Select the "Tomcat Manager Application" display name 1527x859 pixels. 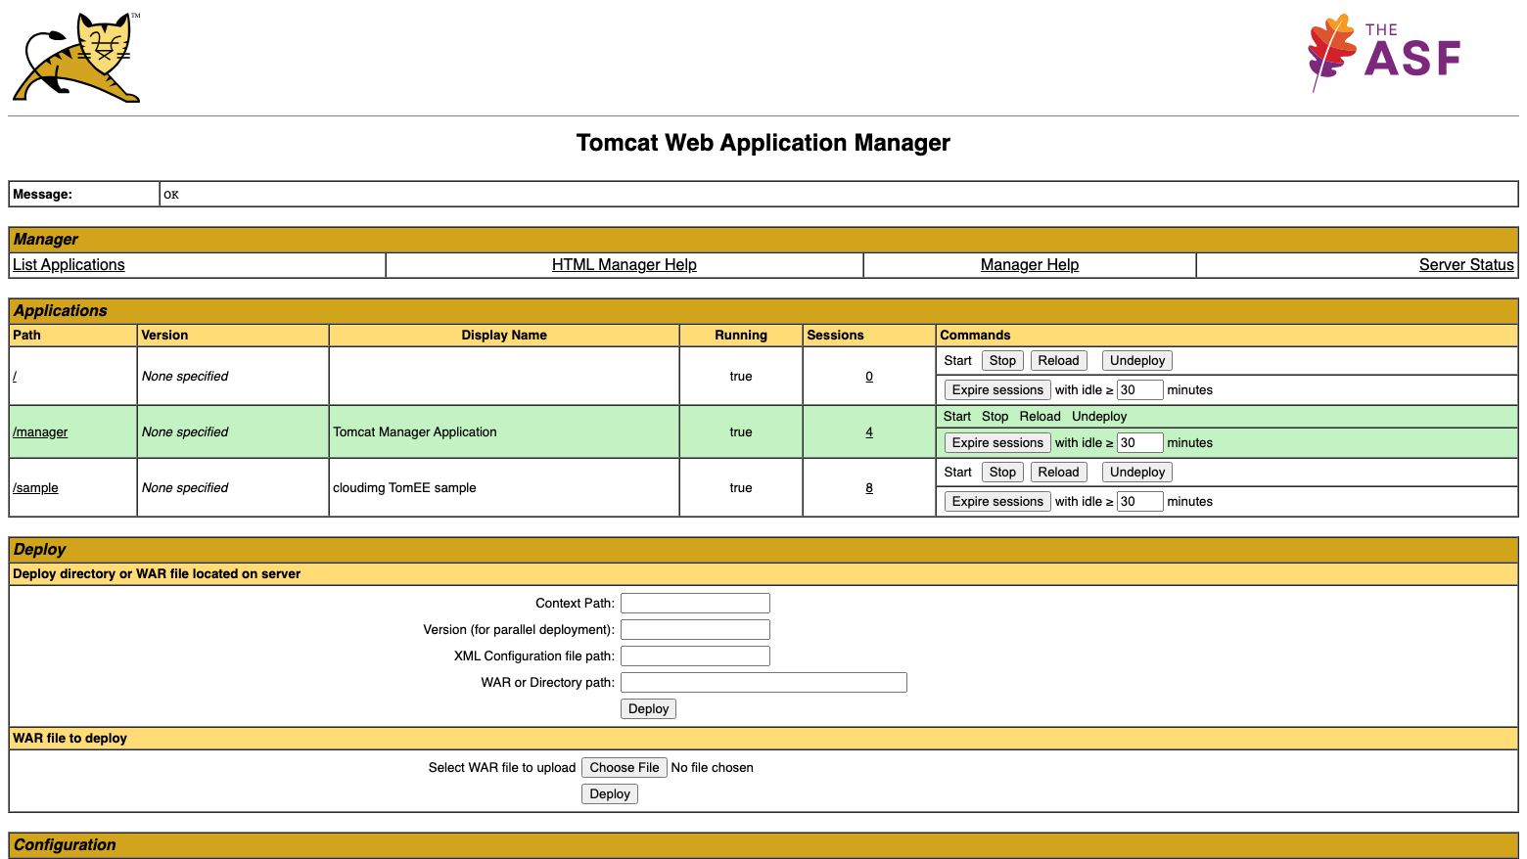(415, 432)
